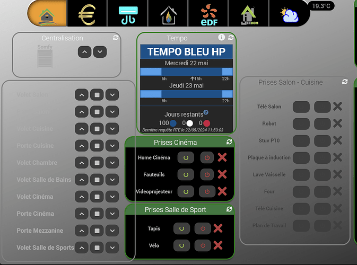The image size is (357, 265).
Task: Click X beside Robot plug
Action: coord(338,123)
